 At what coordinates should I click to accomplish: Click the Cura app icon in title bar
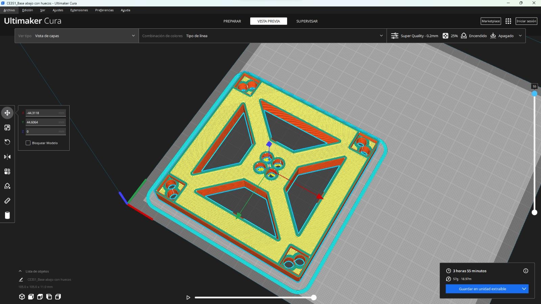click(3, 3)
